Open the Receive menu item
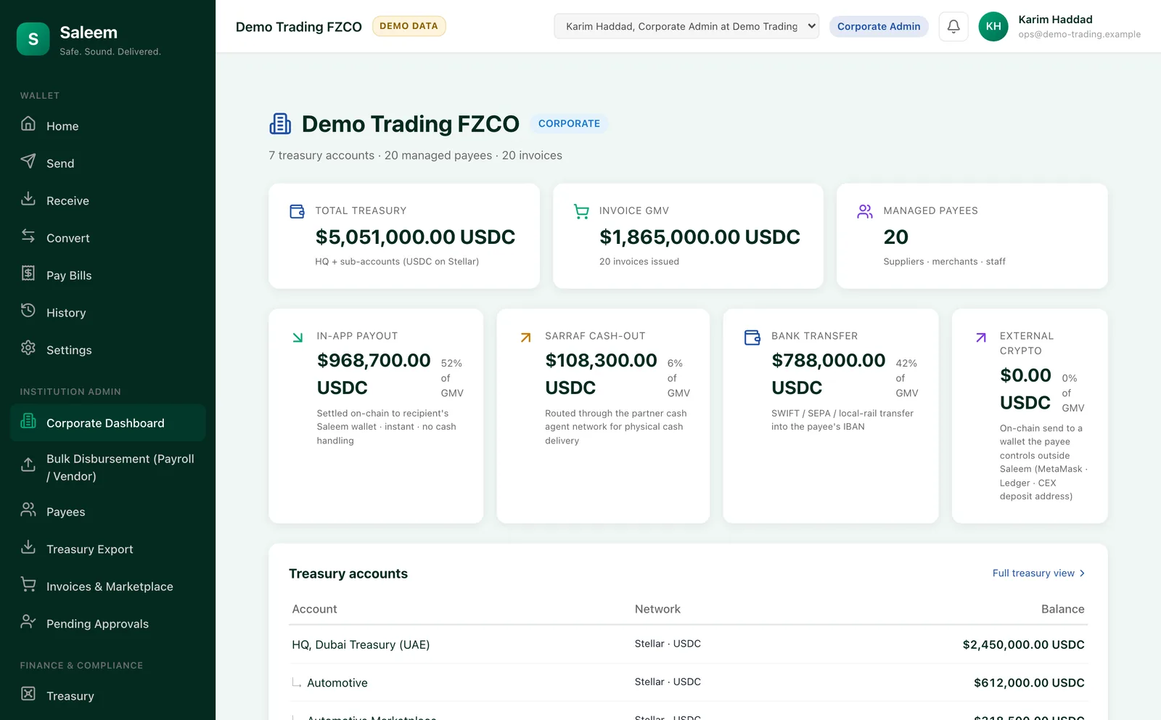 tap(108, 200)
